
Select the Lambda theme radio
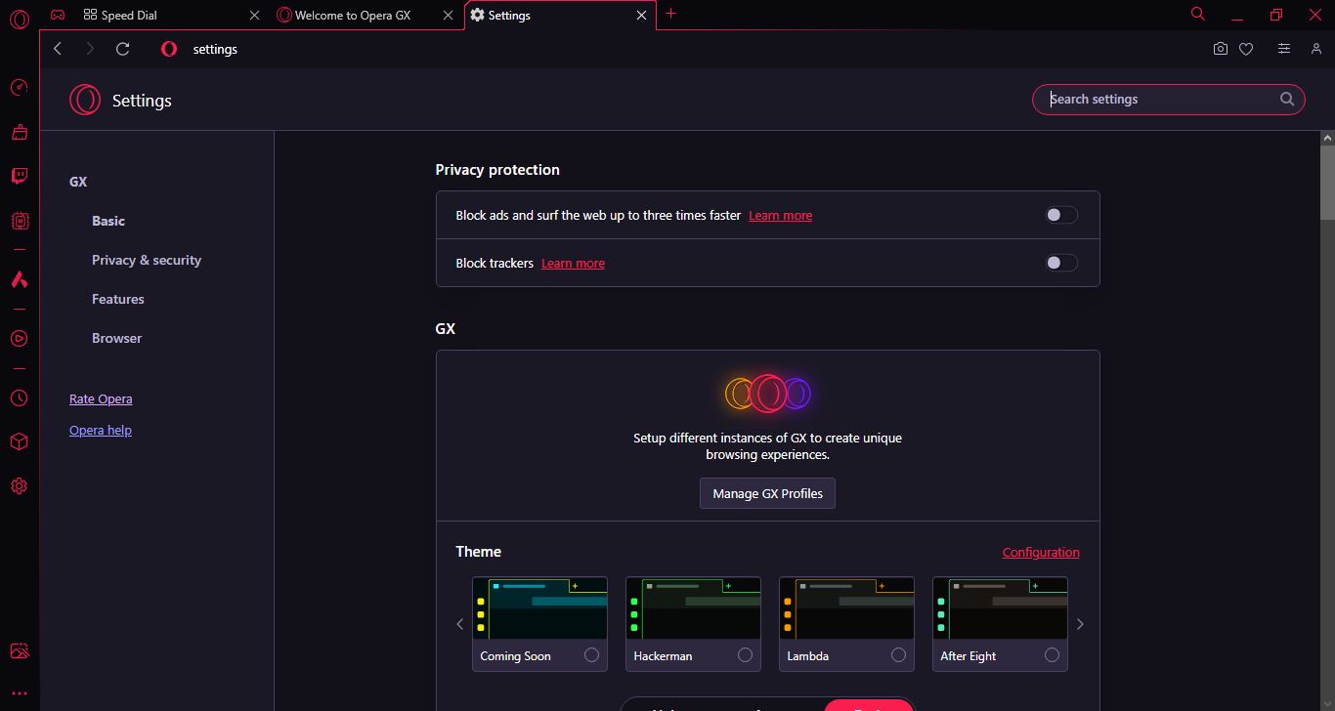coord(898,655)
